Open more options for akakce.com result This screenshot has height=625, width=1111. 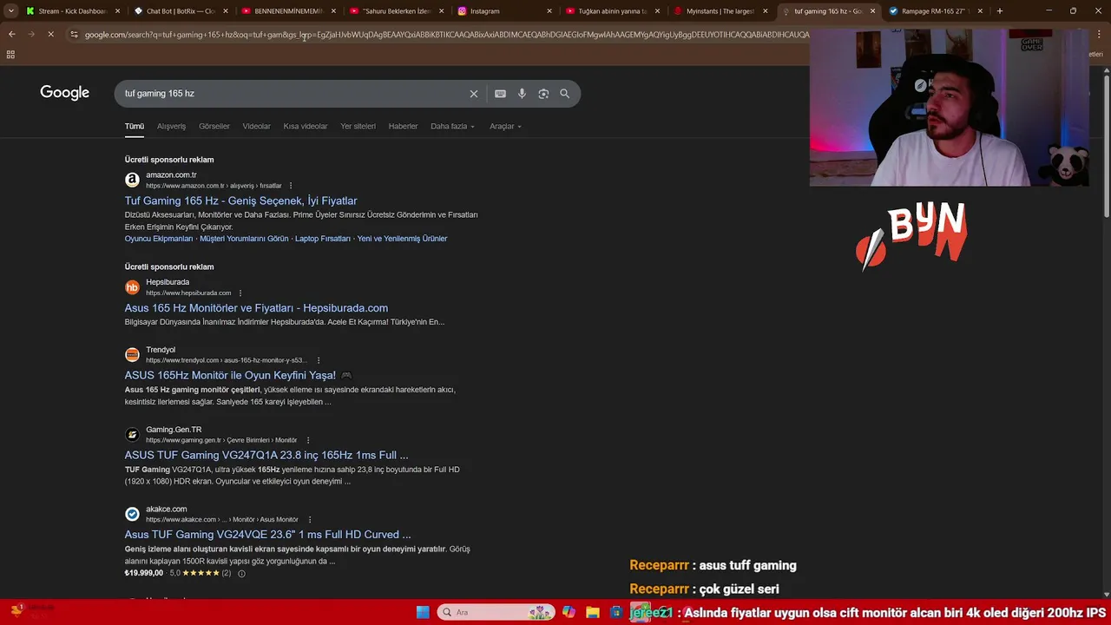(x=310, y=520)
